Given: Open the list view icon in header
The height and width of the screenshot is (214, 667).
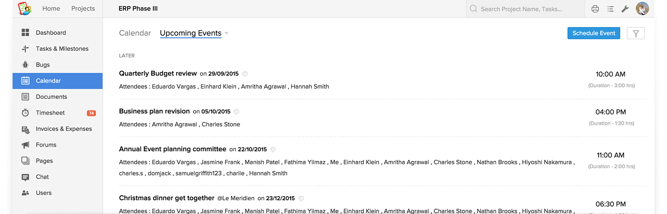Looking at the screenshot, I should point(610,9).
